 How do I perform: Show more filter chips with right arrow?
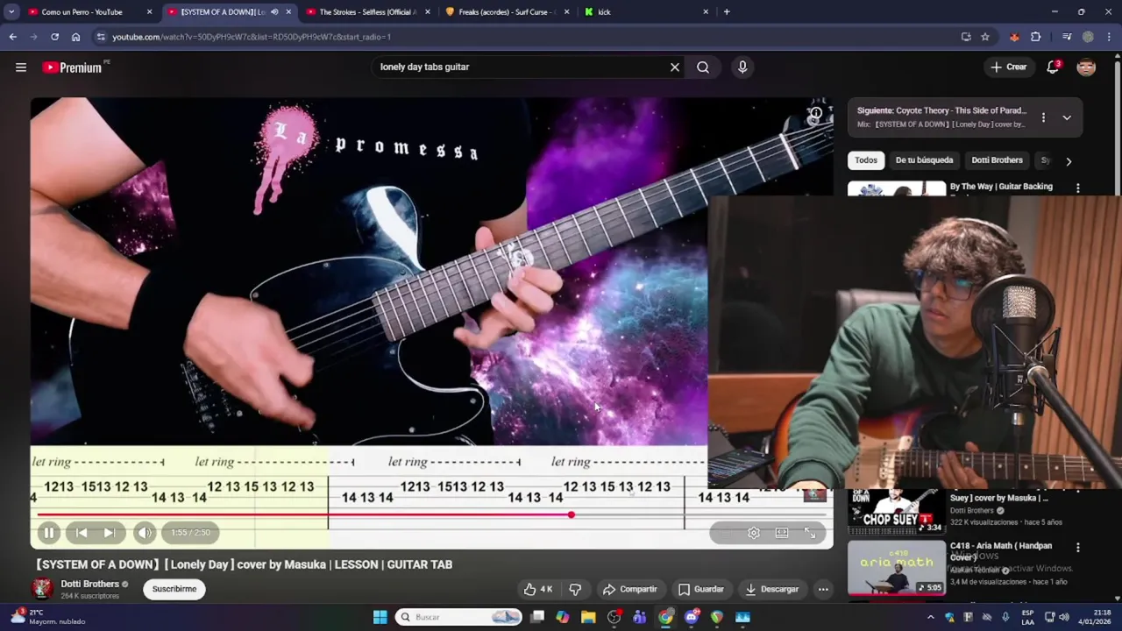pyautogui.click(x=1069, y=161)
